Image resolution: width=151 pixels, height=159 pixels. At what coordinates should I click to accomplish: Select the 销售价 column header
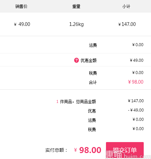(21, 6)
